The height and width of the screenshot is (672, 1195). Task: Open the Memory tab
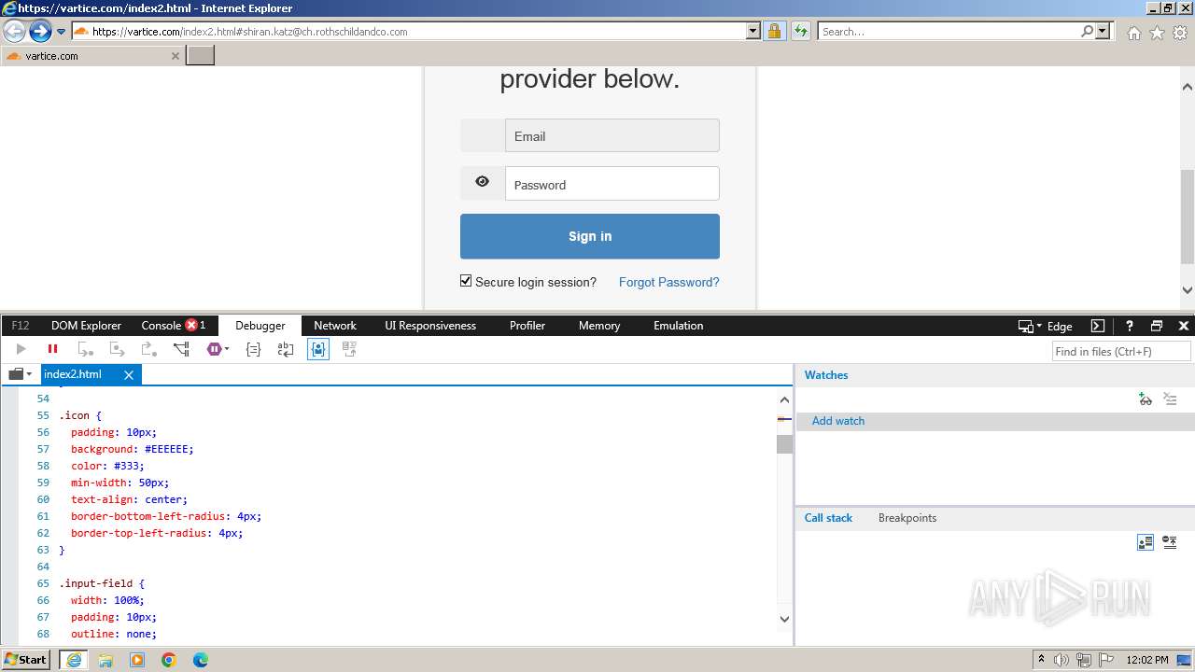coord(599,326)
